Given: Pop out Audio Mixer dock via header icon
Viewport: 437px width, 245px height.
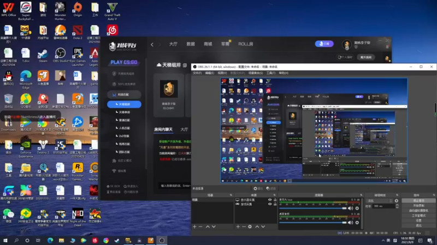Looking at the screenshot, I should tap(361, 195).
